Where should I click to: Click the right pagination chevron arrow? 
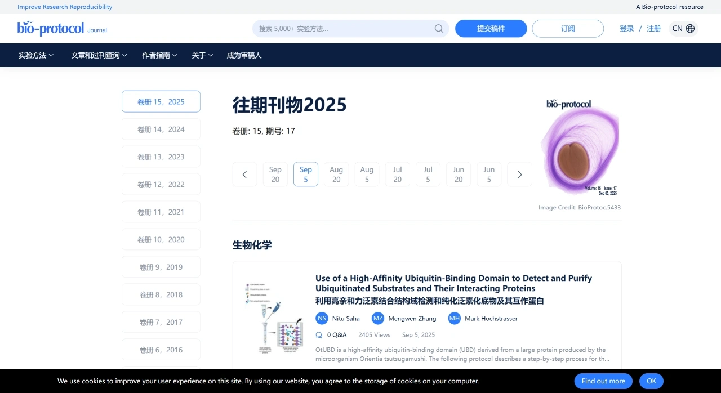[x=519, y=175]
